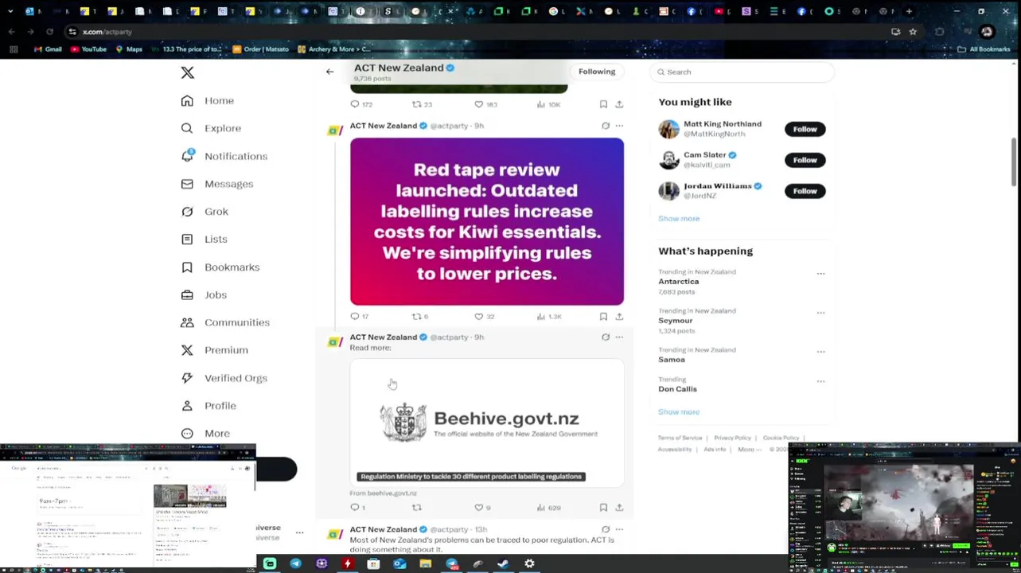Screen dimensions: 1021x573
Task: Click the Jobs briefcase icon
Action: pos(187,294)
